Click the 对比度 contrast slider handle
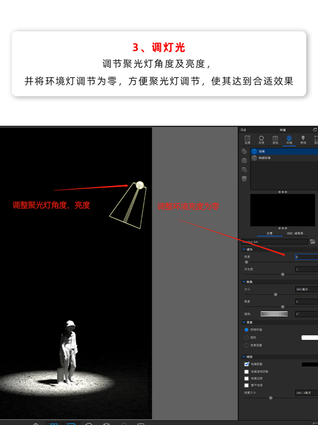 (283, 274)
